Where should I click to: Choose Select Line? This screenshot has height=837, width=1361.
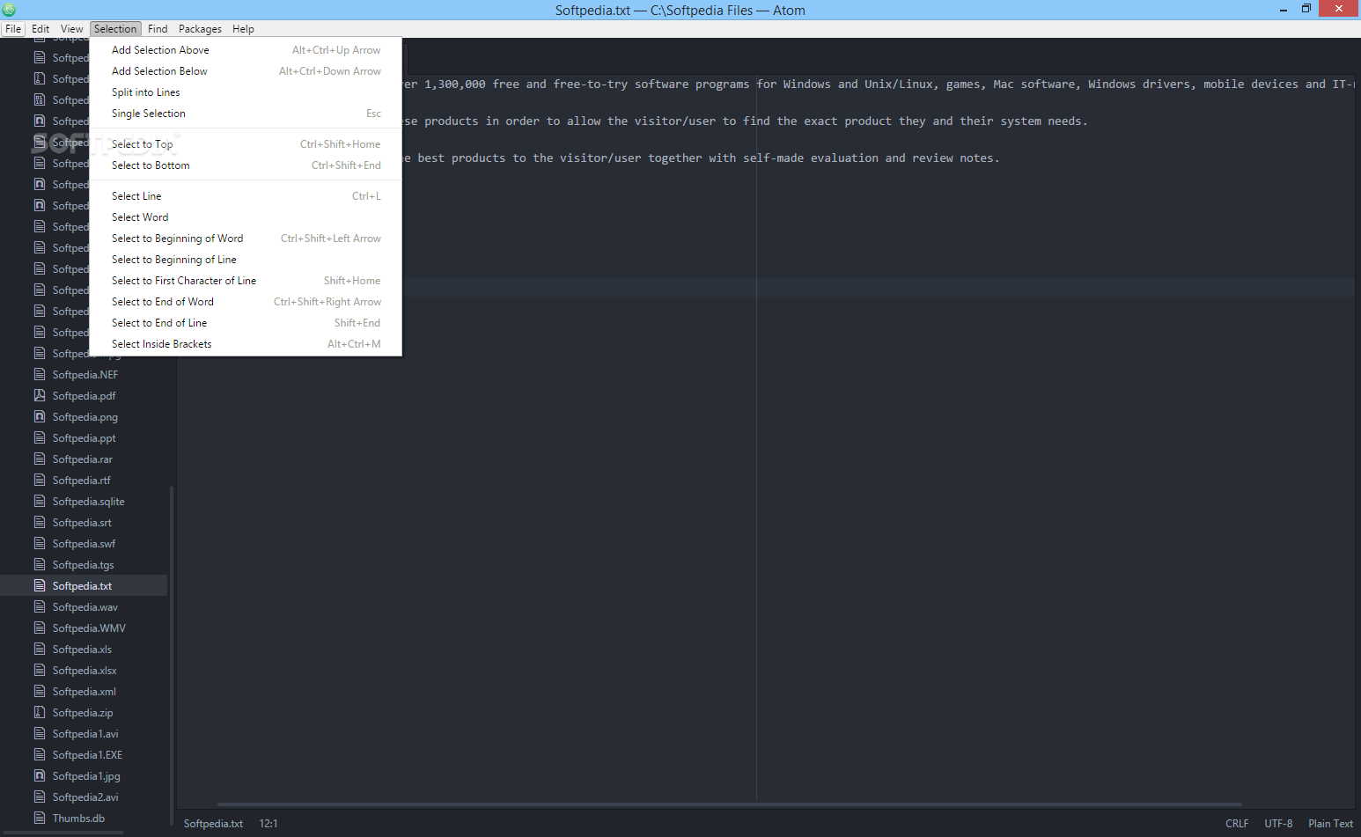click(246, 196)
